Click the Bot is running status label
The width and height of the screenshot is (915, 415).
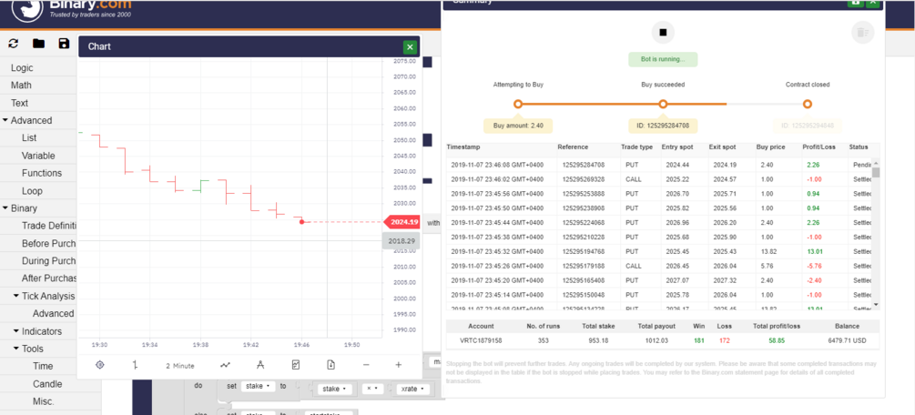coord(663,59)
